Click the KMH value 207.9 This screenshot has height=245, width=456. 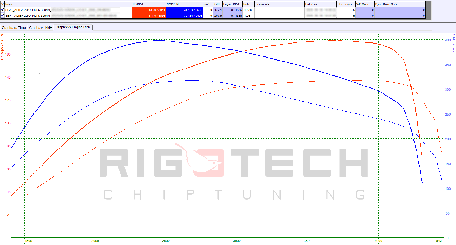pyautogui.click(x=217, y=16)
